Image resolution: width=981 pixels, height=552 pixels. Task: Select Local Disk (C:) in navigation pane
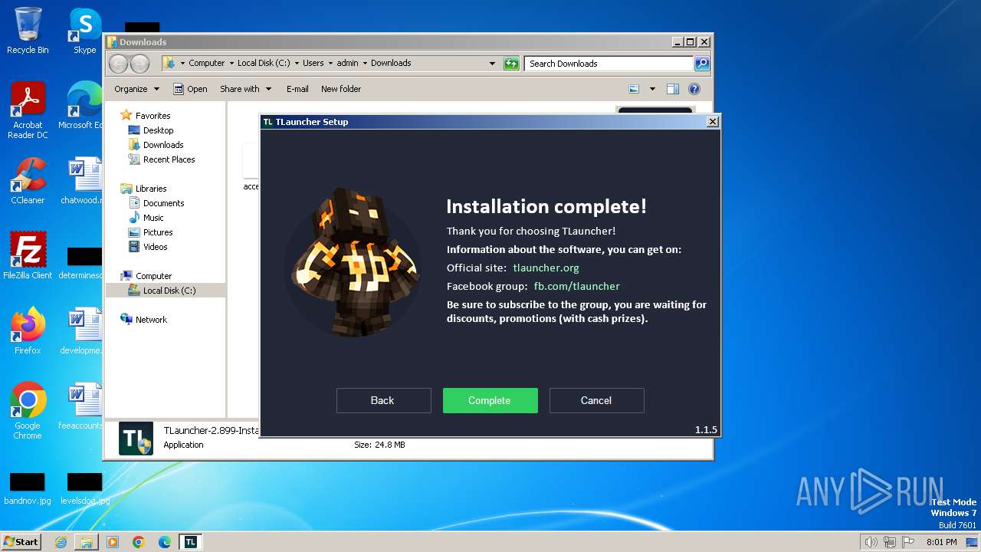166,291
